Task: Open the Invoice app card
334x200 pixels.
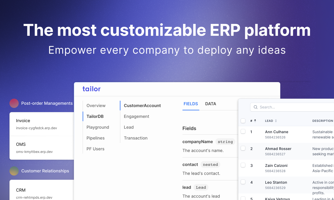Action: pos(42,124)
